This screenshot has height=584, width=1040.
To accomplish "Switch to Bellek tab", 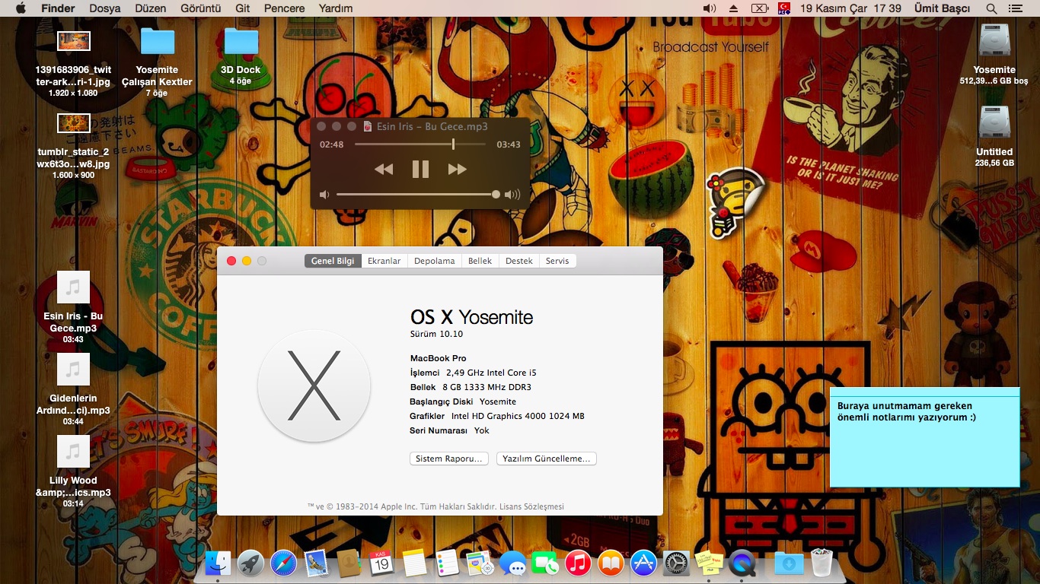I will pos(480,261).
